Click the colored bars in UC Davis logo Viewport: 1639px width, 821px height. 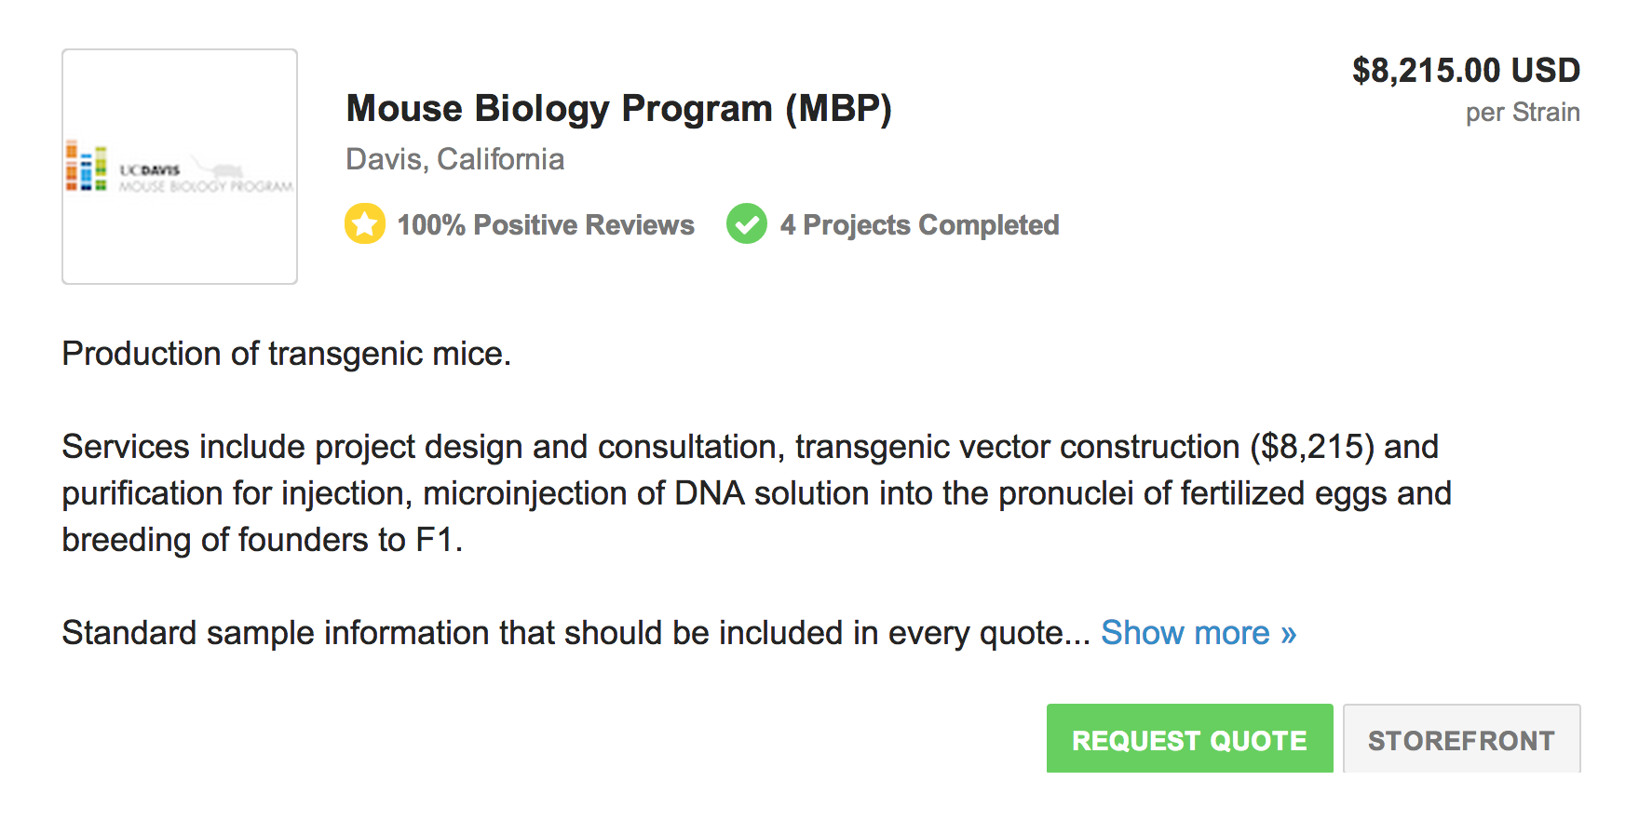coord(86,168)
